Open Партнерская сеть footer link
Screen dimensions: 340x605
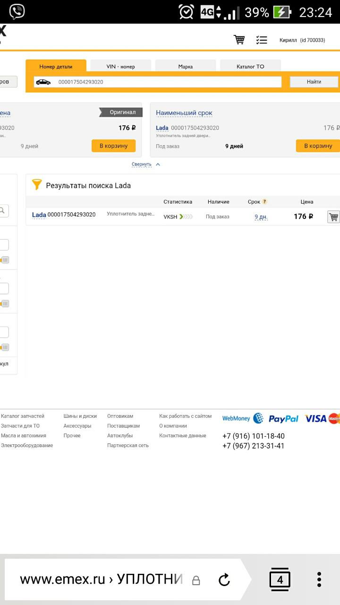[x=128, y=445]
